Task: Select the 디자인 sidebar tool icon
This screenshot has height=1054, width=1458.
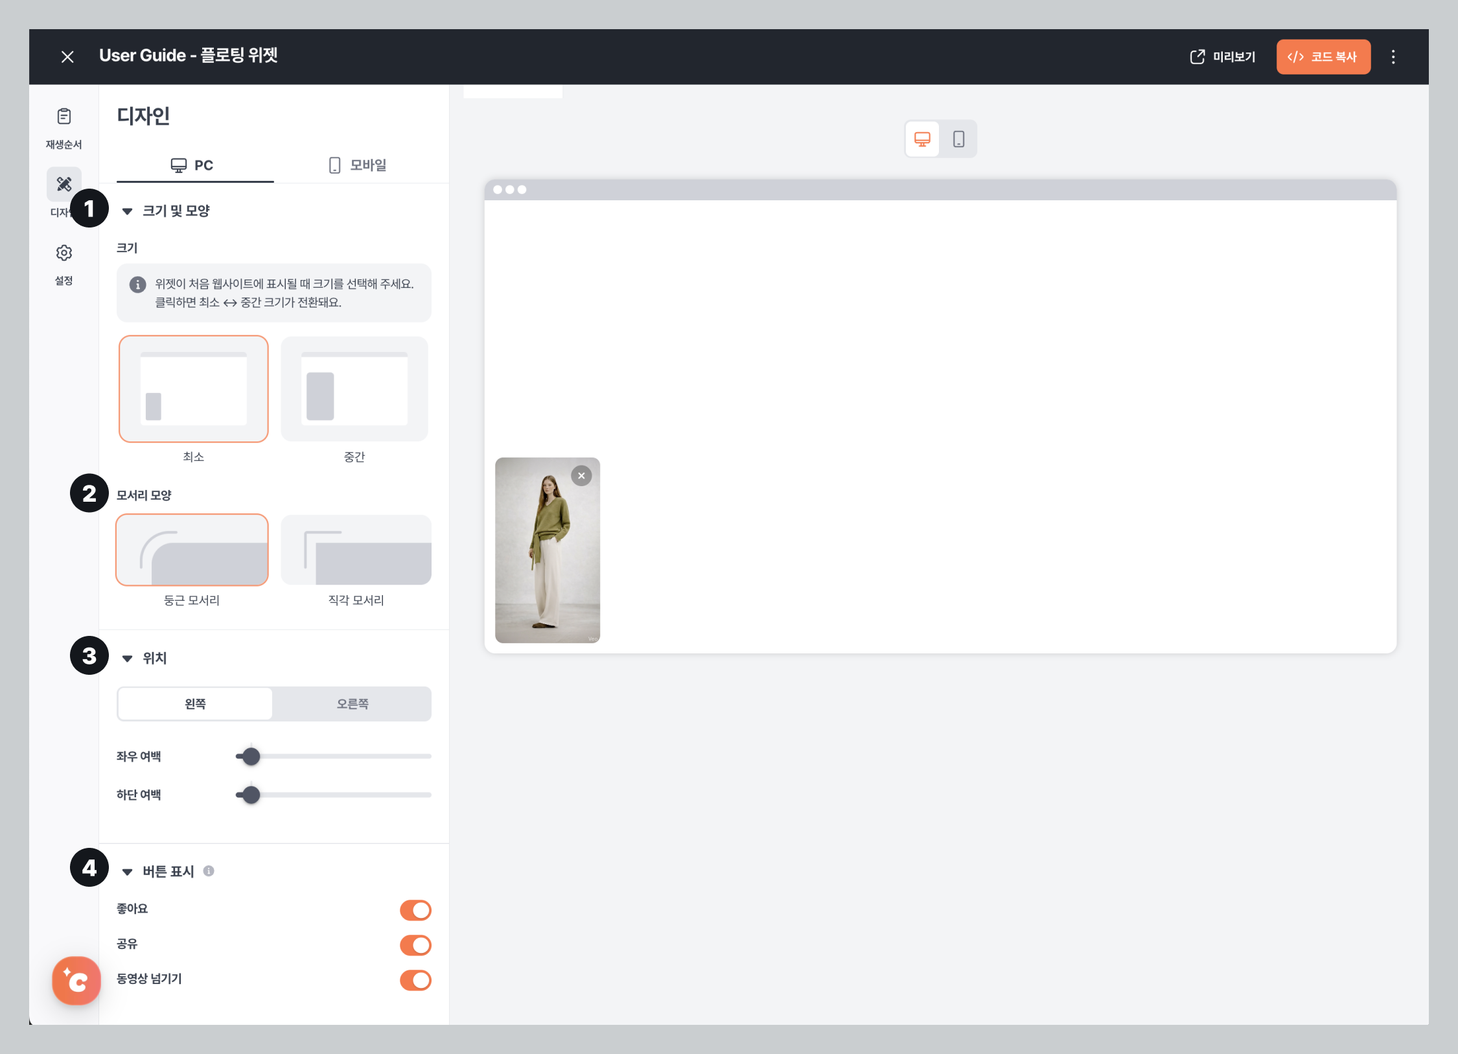Action: pos(64,185)
